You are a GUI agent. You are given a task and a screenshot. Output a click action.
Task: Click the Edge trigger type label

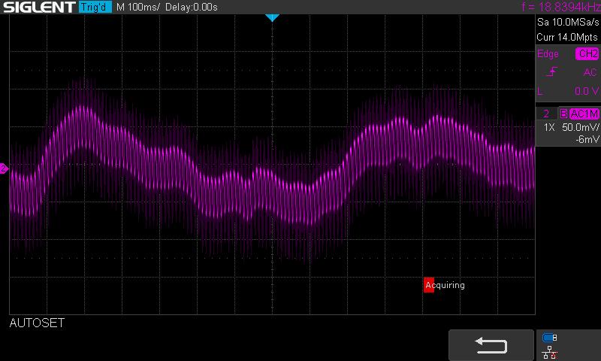(548, 53)
